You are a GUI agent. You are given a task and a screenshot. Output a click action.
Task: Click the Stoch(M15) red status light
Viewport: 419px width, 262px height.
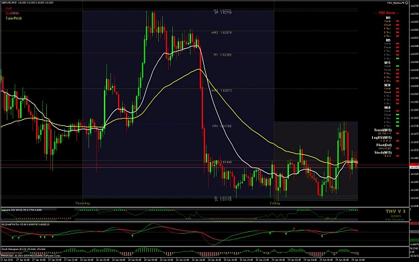[x=398, y=155]
